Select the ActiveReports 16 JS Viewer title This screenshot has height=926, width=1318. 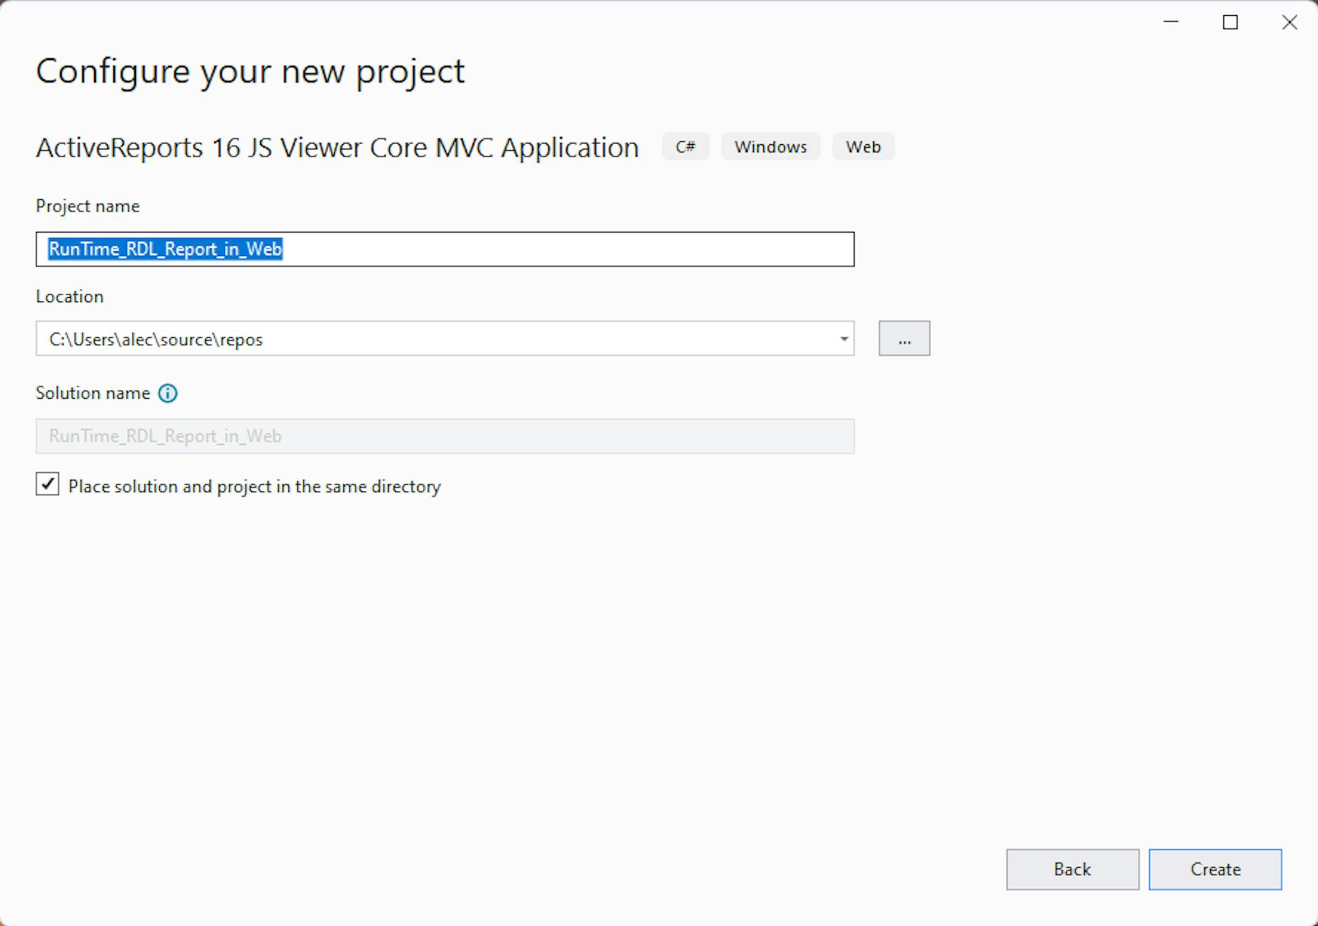tap(336, 147)
